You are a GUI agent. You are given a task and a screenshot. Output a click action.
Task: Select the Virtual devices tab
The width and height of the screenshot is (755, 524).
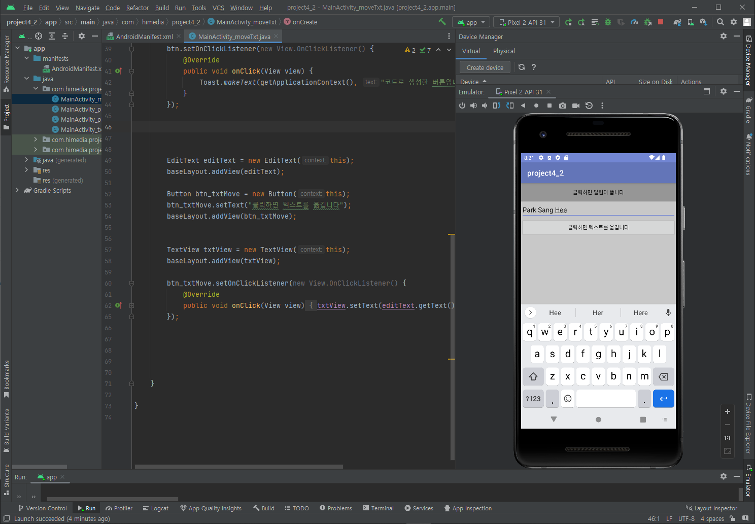471,51
